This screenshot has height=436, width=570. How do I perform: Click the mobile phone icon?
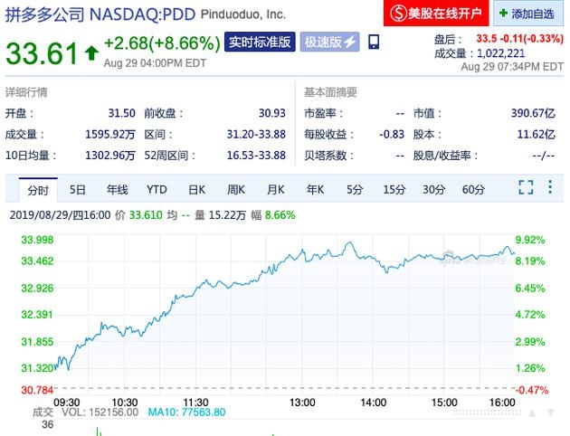(x=375, y=43)
